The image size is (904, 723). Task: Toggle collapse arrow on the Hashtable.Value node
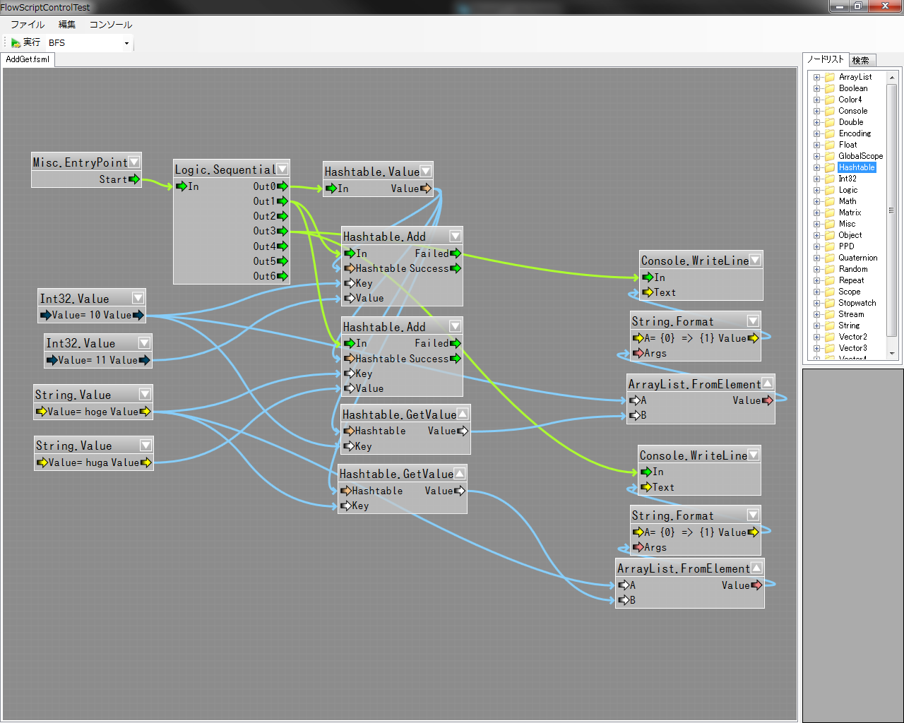pyautogui.click(x=426, y=172)
